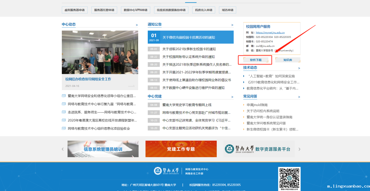Open notice 关于开展2021-2022学年秋季学期雨课堂授课
The width and height of the screenshot is (370, 191).
pos(197,72)
